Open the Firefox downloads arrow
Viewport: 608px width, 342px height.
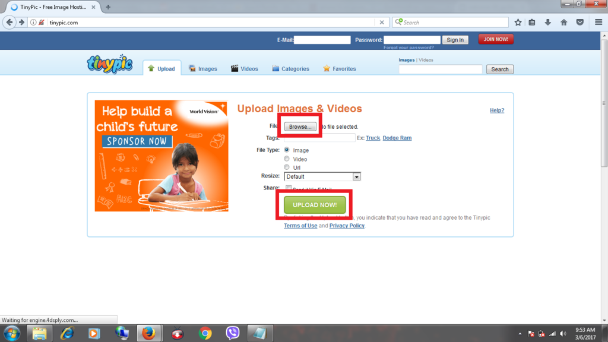[548, 23]
